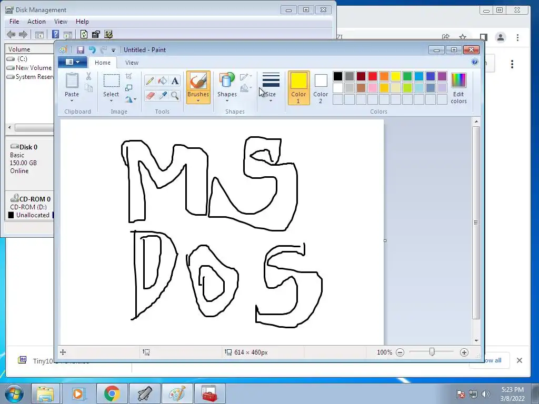Click CD-ROM 0 label in Disk Management

pyautogui.click(x=35, y=199)
